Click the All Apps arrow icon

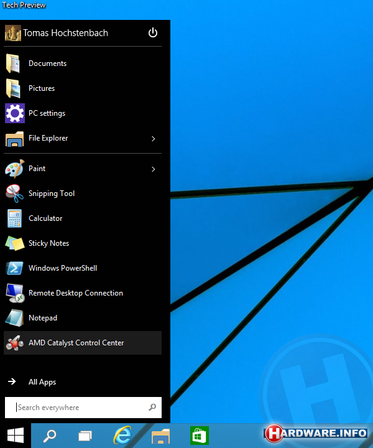[12, 381]
